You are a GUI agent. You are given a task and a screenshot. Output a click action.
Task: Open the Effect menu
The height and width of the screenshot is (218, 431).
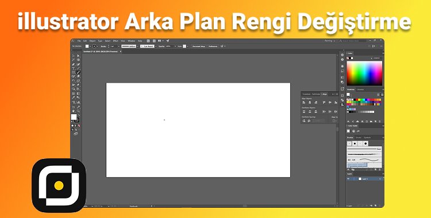point(115,41)
